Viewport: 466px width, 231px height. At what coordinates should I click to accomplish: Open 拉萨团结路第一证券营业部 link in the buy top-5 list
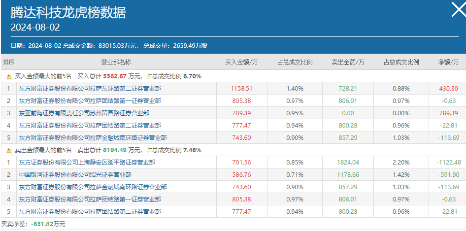pyautogui.click(x=90, y=101)
